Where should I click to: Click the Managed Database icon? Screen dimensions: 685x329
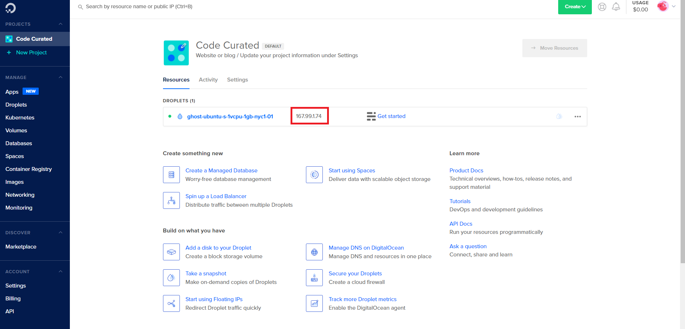171,175
